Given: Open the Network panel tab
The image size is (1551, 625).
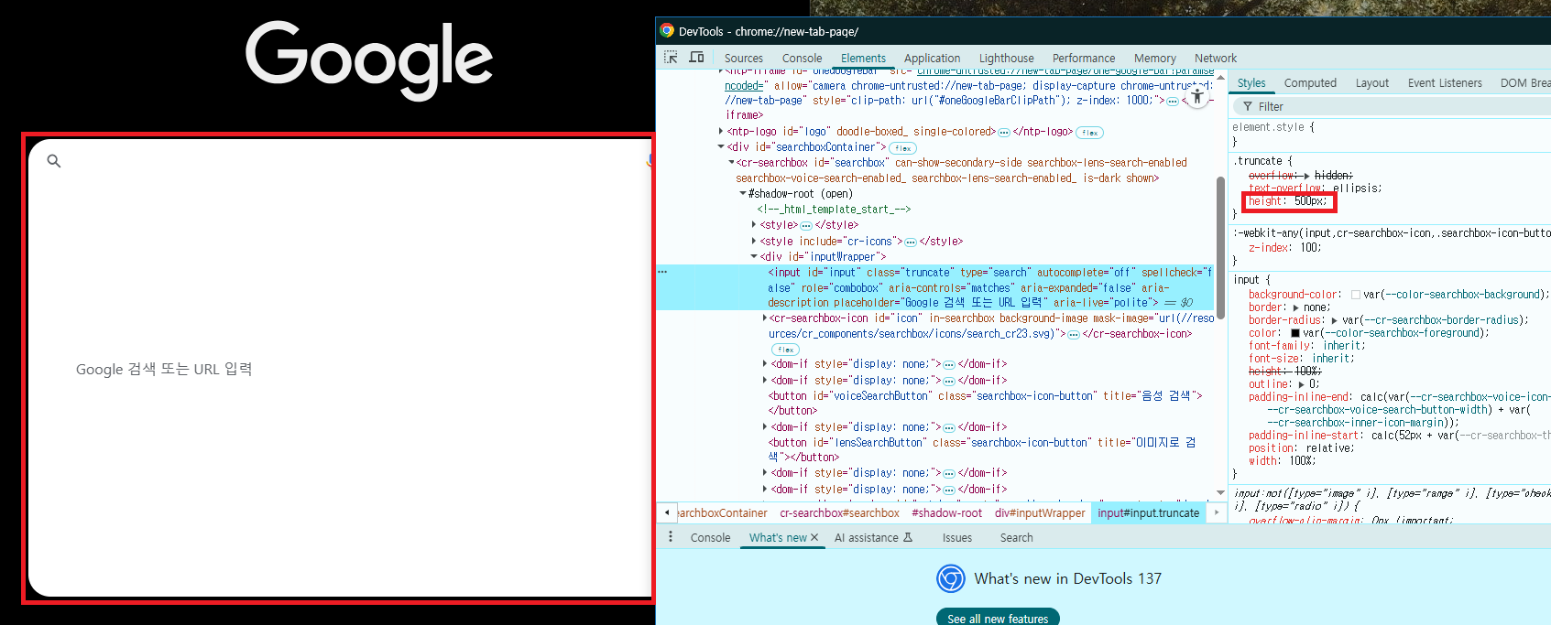Looking at the screenshot, I should 1215,58.
